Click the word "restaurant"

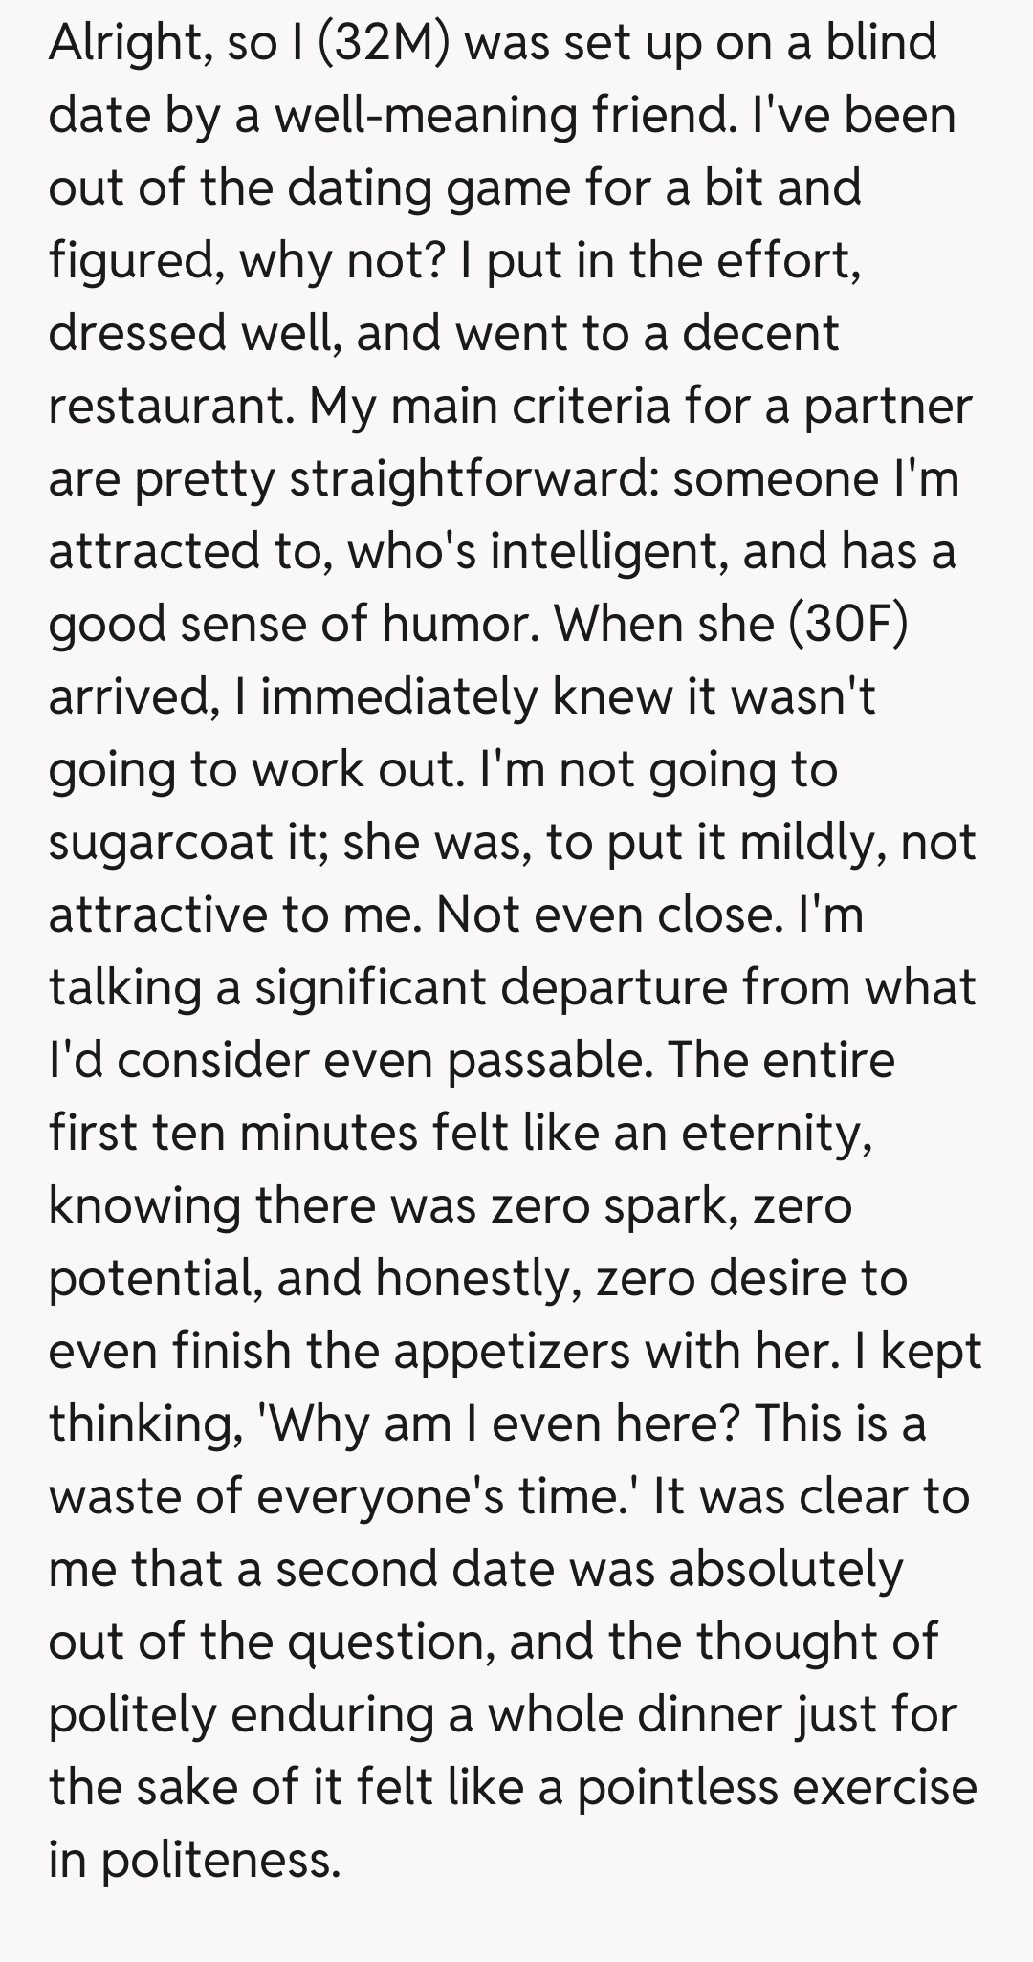click(168, 406)
